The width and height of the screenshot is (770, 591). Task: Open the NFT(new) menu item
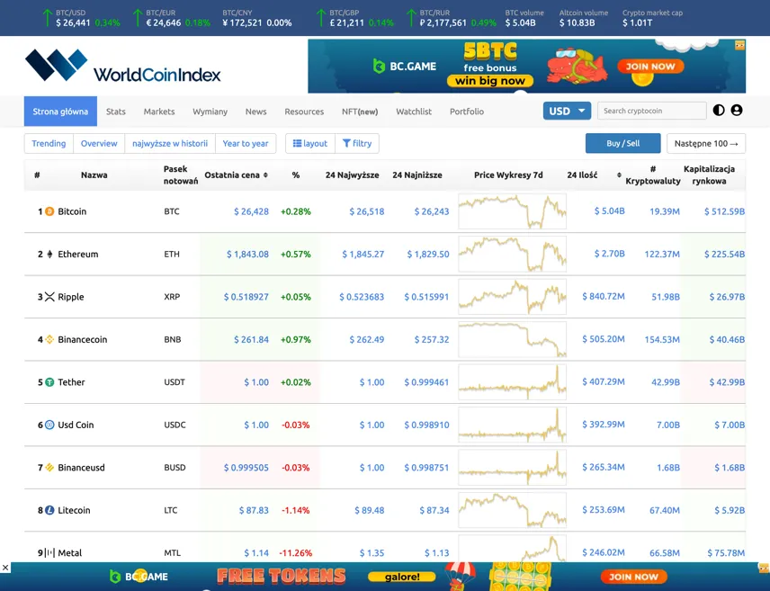(x=360, y=112)
